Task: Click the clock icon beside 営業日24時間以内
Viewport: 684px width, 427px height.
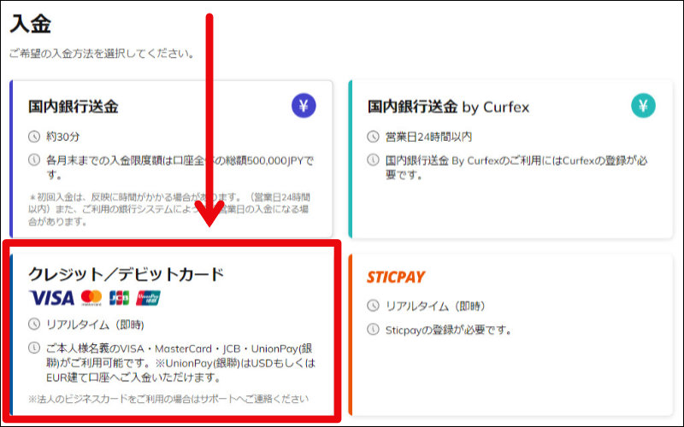Action: pyautogui.click(x=373, y=136)
